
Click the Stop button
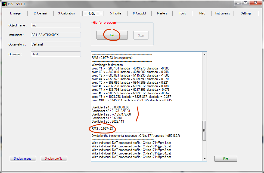click(x=141, y=35)
